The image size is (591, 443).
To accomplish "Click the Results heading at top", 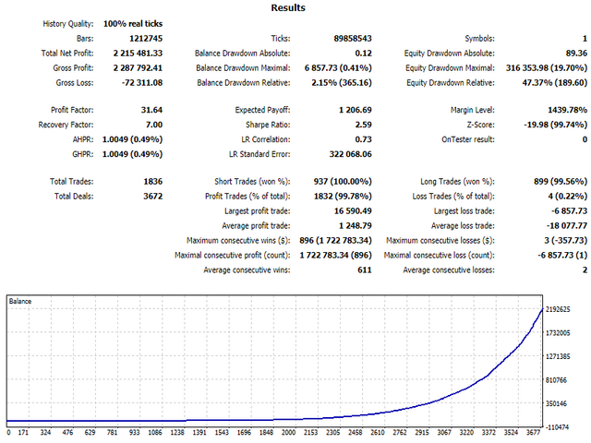I will (288, 7).
